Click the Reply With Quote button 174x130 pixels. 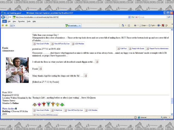(x=137, y=49)
